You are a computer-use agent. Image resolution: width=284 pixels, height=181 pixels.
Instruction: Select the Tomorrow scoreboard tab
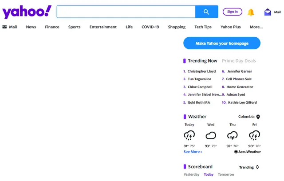click(x=226, y=175)
